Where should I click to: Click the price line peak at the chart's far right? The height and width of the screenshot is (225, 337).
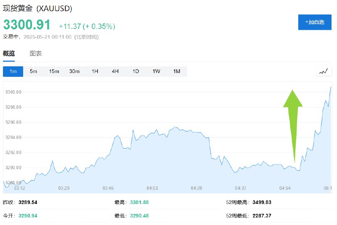[x=331, y=87]
